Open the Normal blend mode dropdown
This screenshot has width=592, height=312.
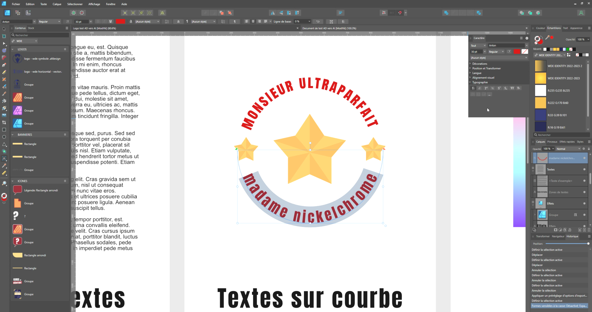point(568,149)
